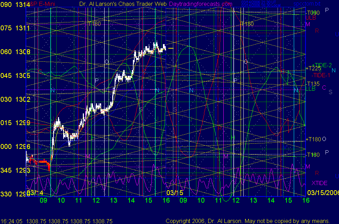Open the Daytradingforecasts.com link
This screenshot has height=224, width=339.
coord(201,4)
